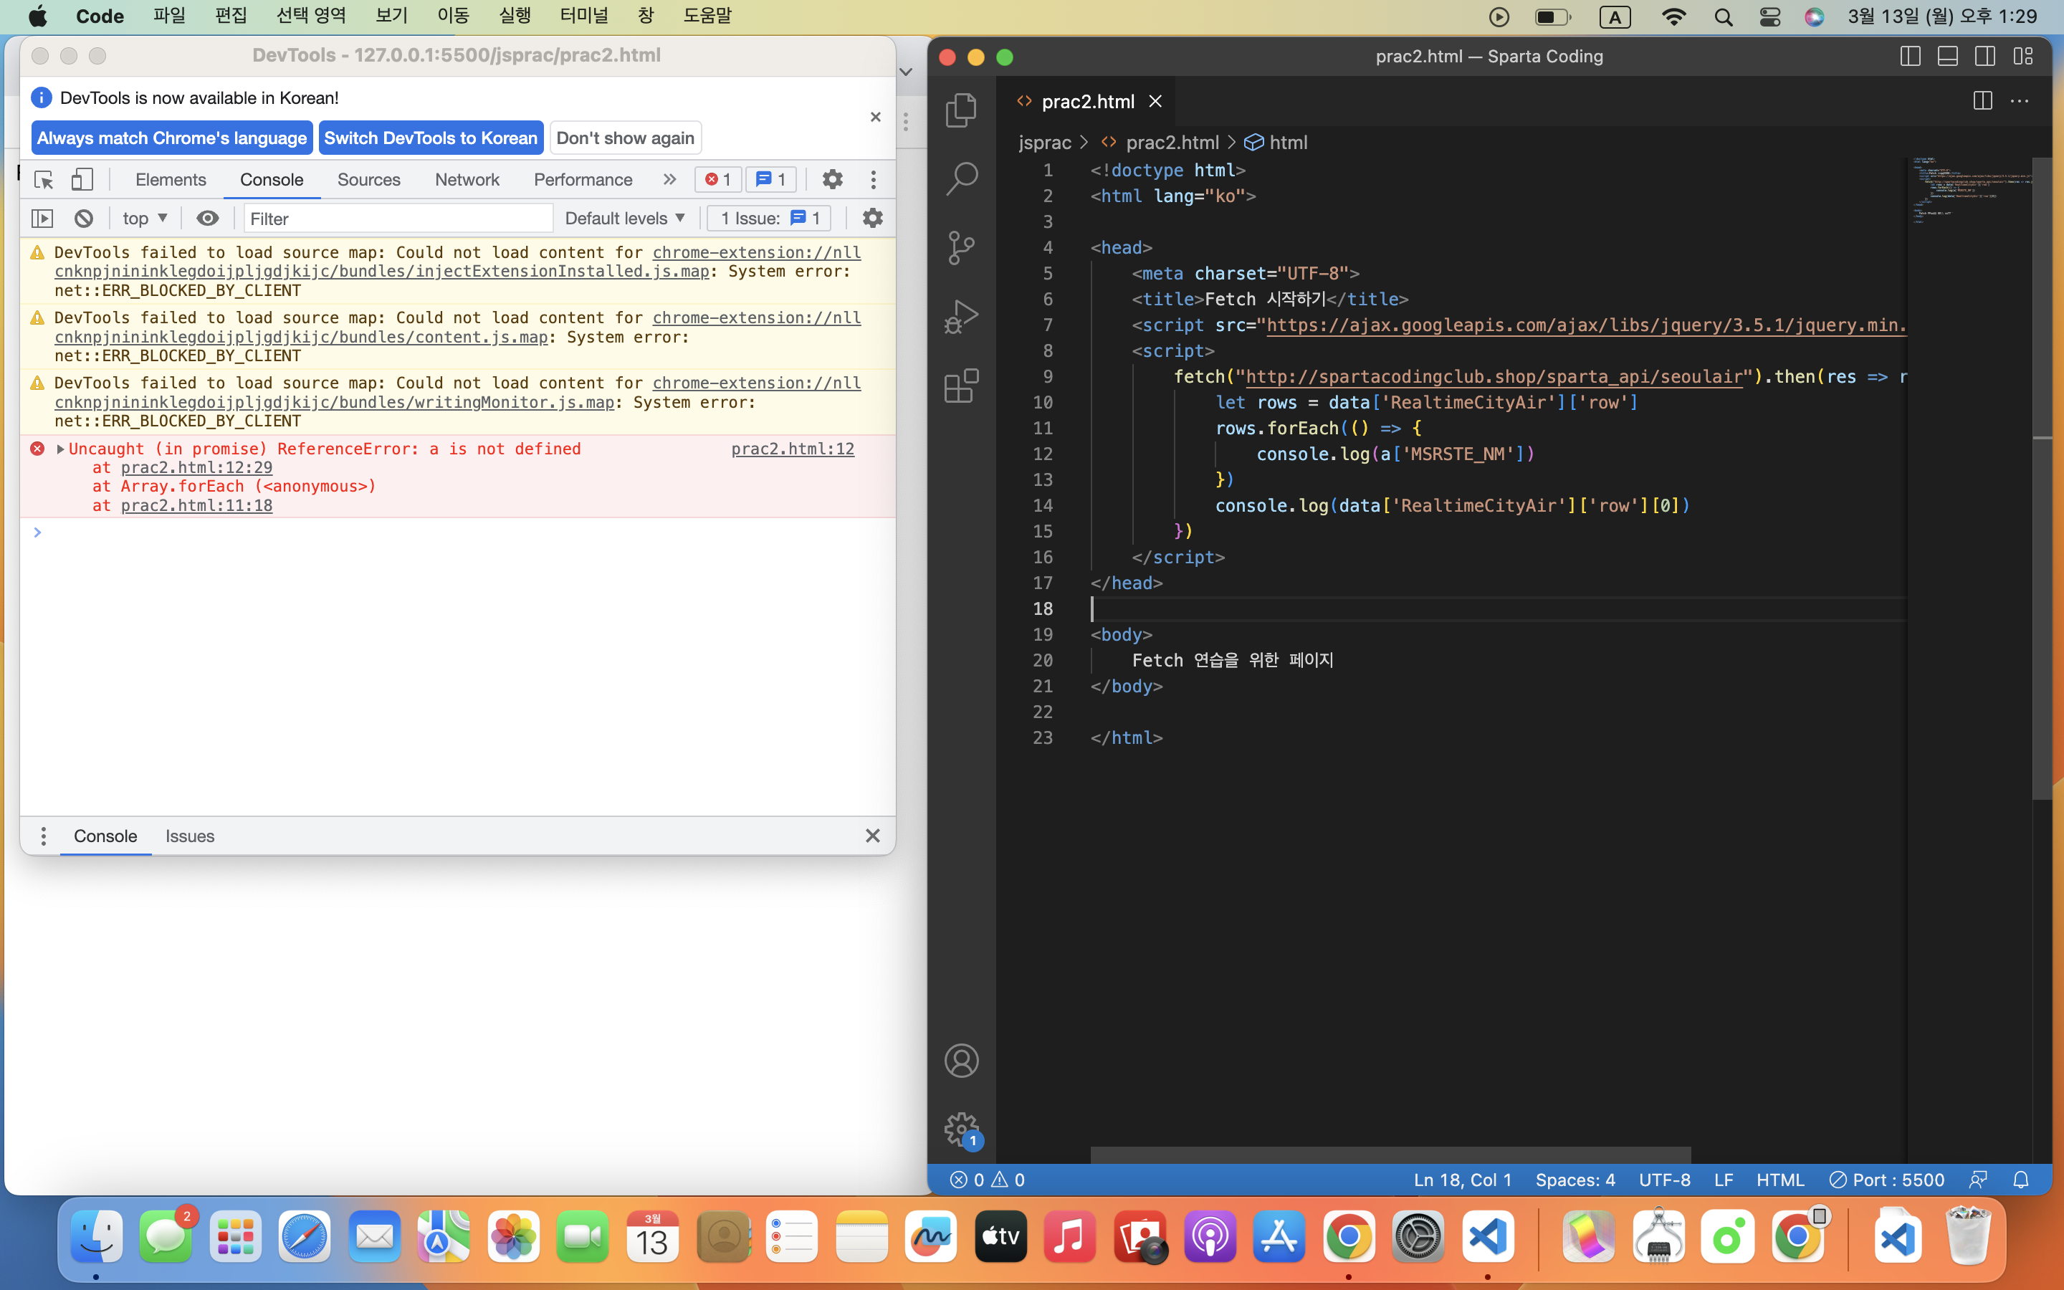Image resolution: width=2064 pixels, height=1290 pixels.
Task: Open the Explorer view in VS Code
Action: pyautogui.click(x=961, y=110)
